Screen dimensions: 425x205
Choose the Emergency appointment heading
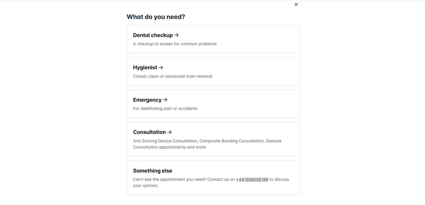tap(147, 100)
